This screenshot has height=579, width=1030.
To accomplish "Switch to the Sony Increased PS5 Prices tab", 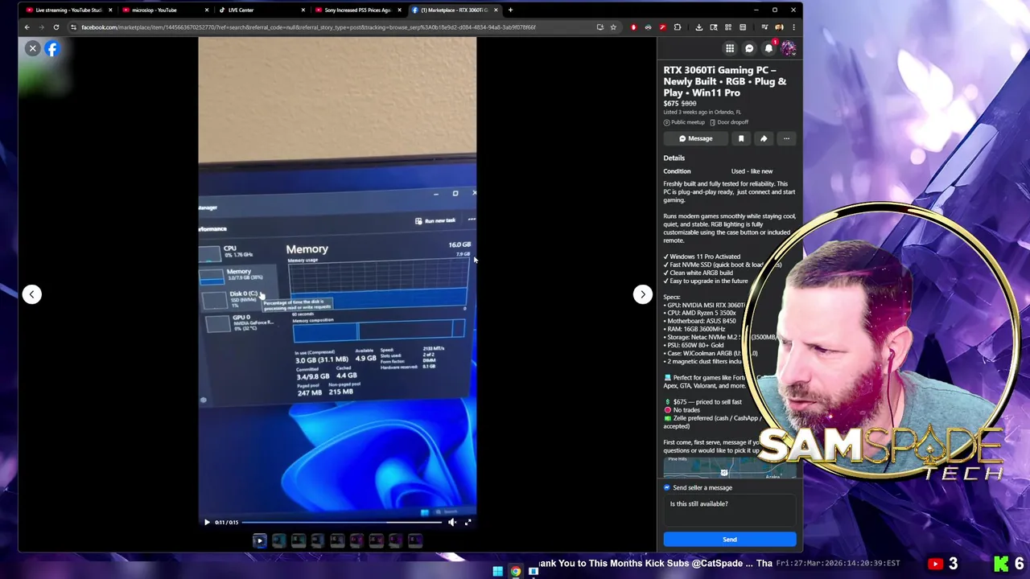I will tap(357, 10).
